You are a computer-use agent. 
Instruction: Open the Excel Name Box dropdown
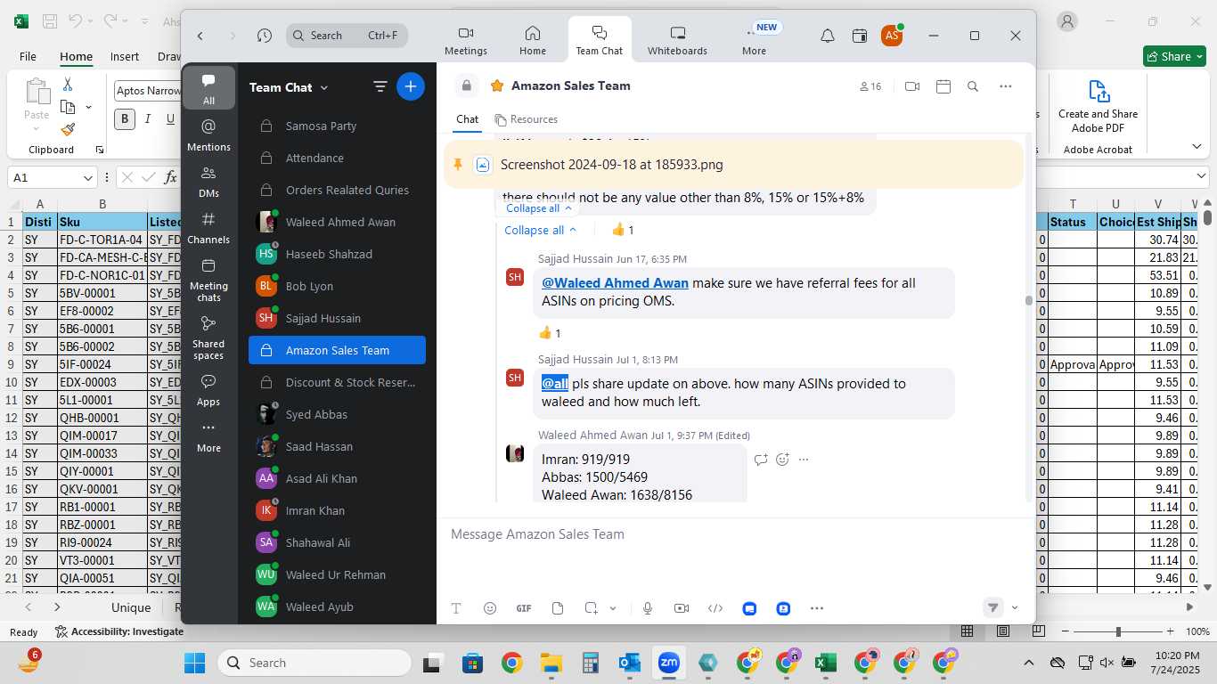(87, 178)
